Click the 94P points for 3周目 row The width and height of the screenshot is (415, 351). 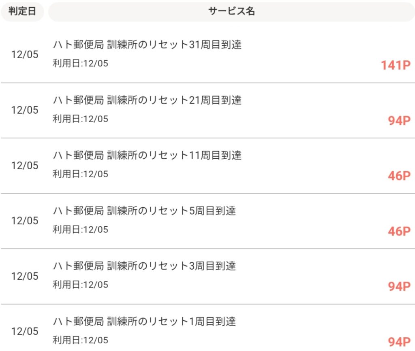click(x=399, y=287)
